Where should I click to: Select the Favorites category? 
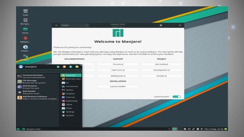(71, 75)
